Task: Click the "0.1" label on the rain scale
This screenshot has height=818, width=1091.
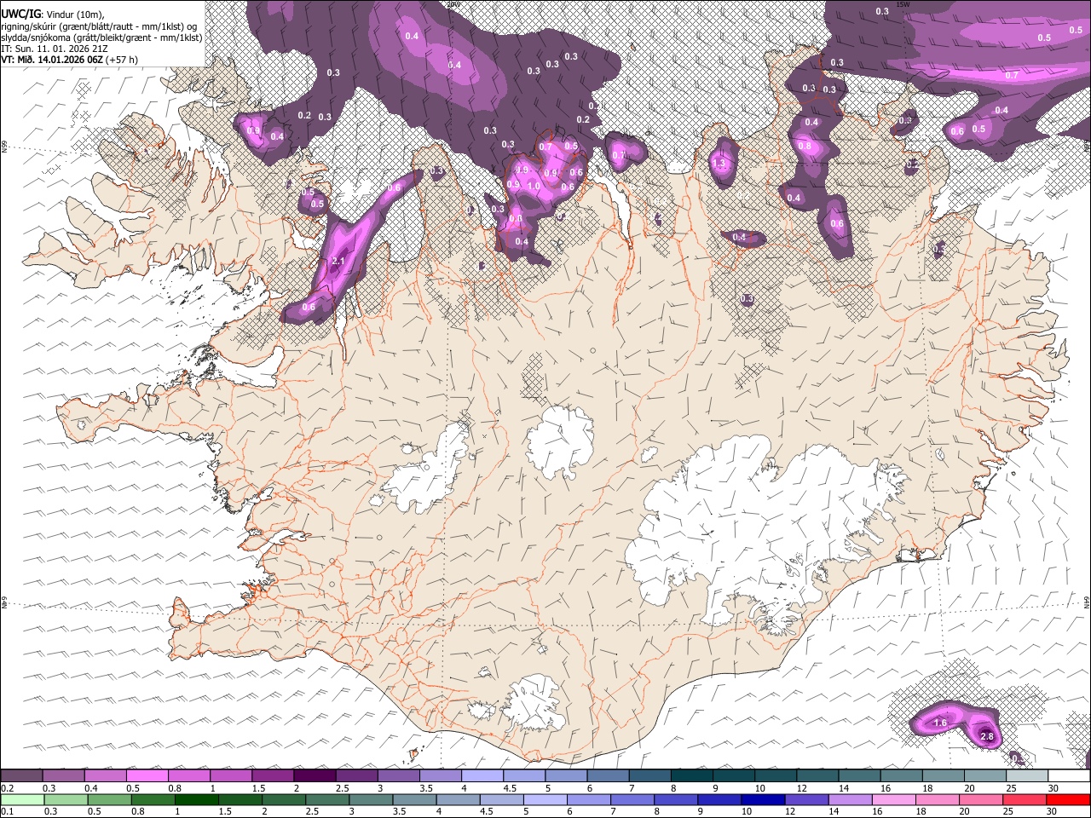Action: click(8, 811)
